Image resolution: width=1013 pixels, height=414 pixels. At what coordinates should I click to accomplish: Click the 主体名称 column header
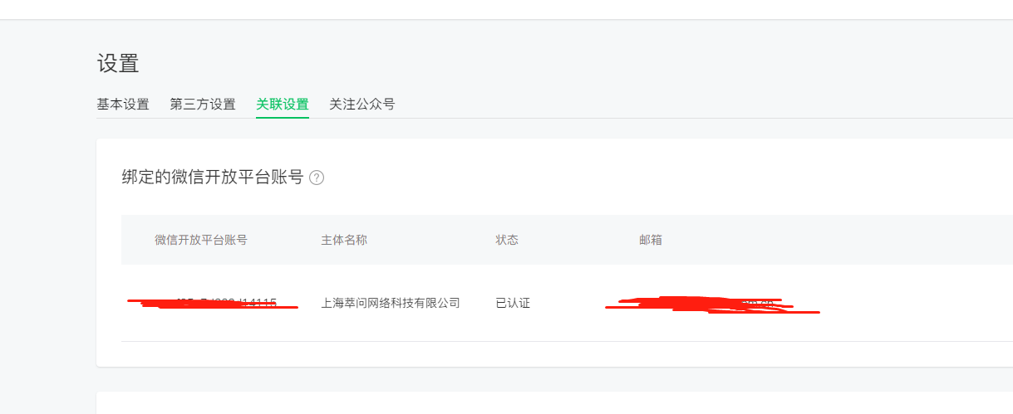click(344, 240)
